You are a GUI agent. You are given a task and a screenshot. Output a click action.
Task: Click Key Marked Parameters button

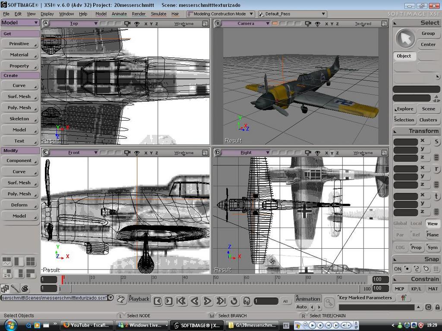(x=365, y=298)
